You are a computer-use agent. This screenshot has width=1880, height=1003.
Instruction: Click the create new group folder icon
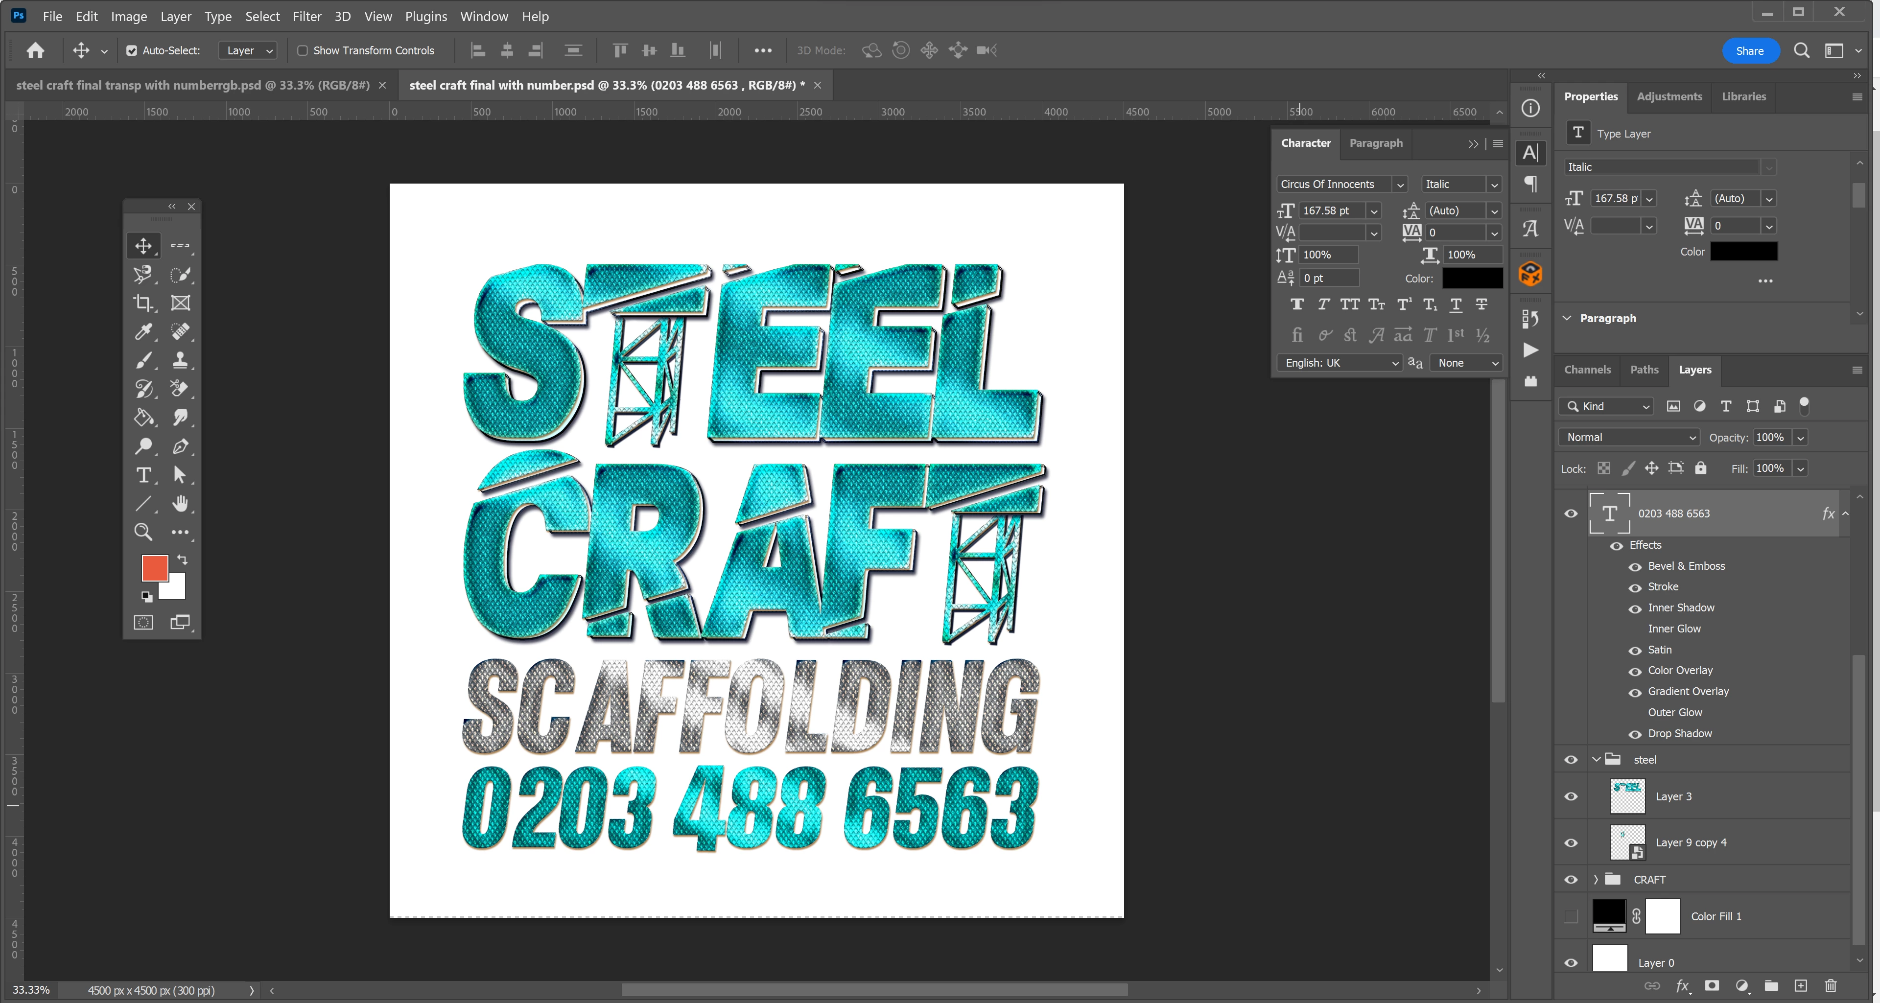[x=1771, y=986]
